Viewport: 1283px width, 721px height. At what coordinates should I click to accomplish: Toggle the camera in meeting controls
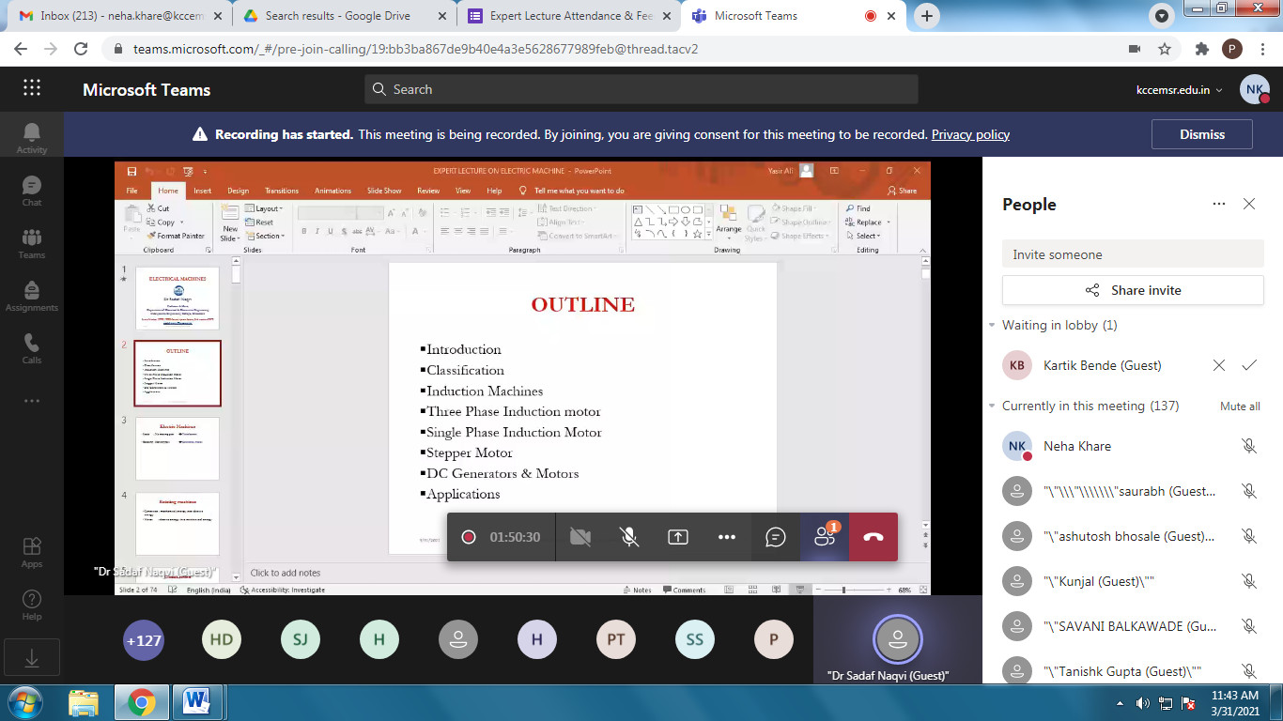click(580, 537)
